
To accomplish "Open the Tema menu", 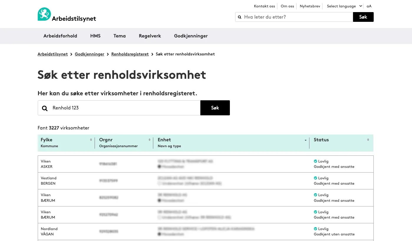I will 120,36.
